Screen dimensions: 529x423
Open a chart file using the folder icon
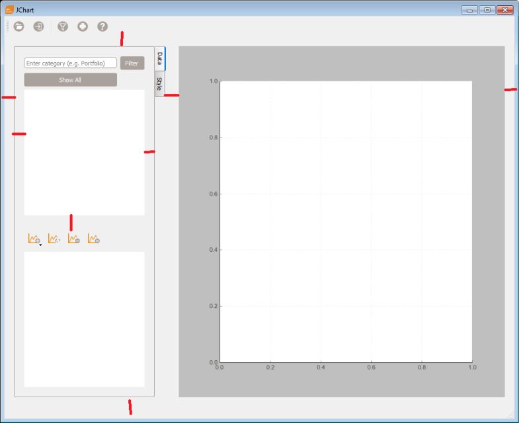pyautogui.click(x=19, y=26)
